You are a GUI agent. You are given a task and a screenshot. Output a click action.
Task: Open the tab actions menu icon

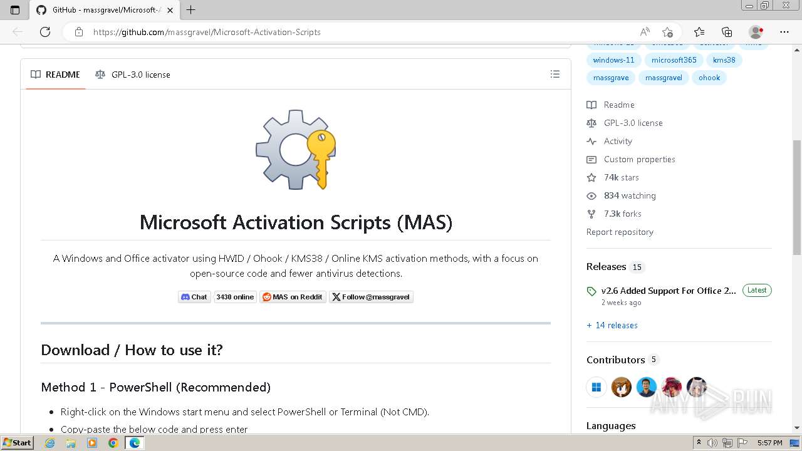pos(15,10)
